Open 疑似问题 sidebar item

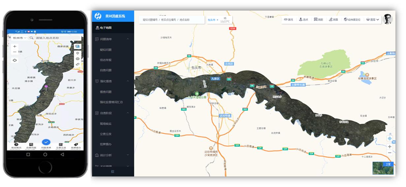pyautogui.click(x=106, y=50)
